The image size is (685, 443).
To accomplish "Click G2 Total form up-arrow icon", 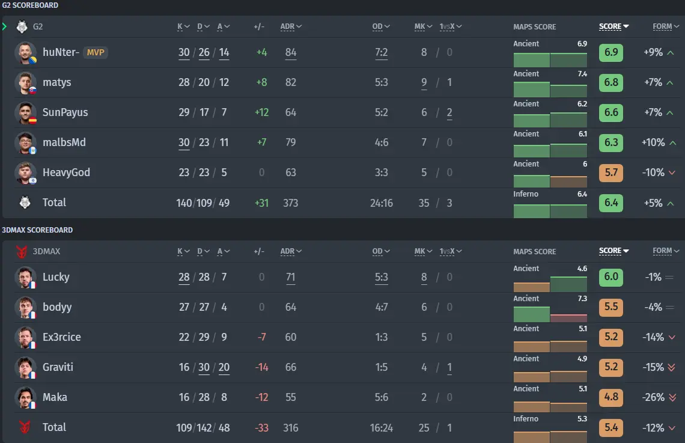I will 671,203.
